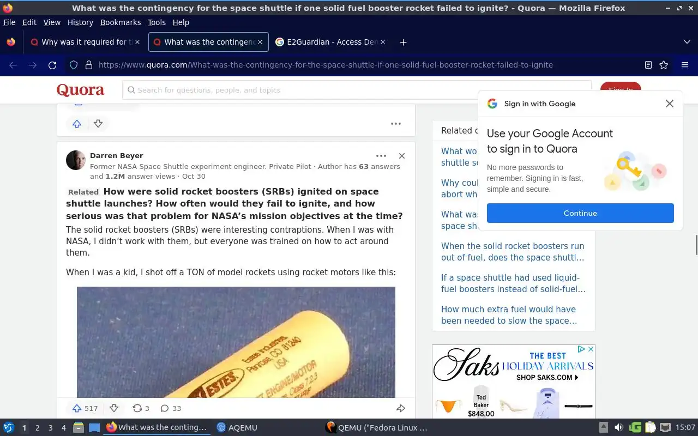This screenshot has height=436, width=698.
Task: Open more options on Darren Beyer's answer
Action: point(381,156)
